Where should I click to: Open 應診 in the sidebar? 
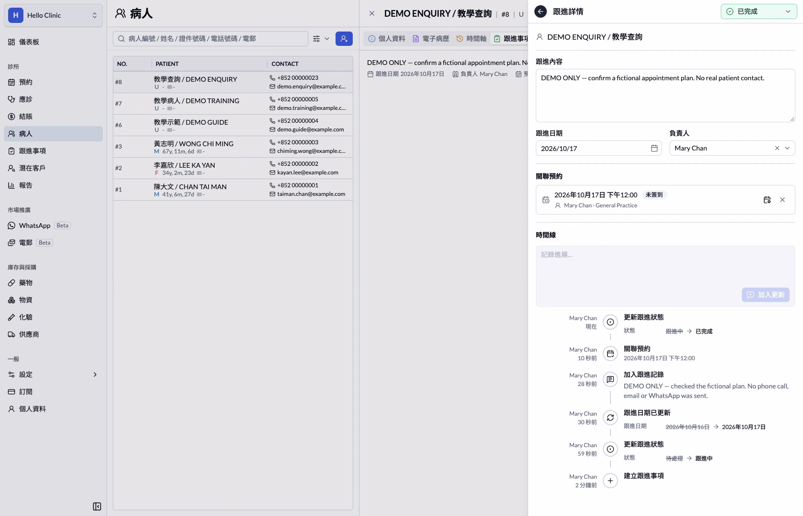pyautogui.click(x=53, y=99)
